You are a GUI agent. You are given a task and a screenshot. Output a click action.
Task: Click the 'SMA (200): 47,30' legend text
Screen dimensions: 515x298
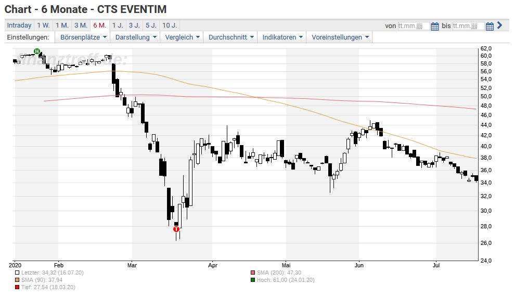click(279, 273)
